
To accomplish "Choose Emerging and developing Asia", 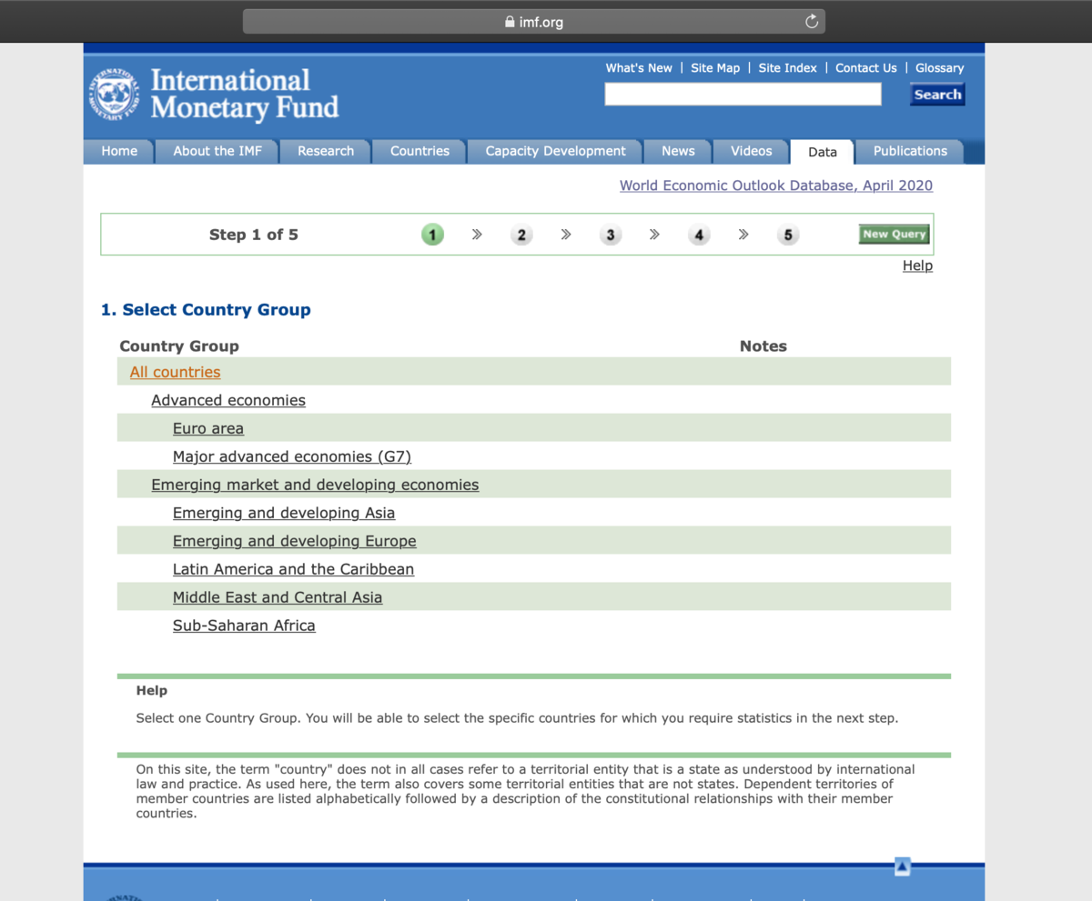I will pyautogui.click(x=284, y=513).
